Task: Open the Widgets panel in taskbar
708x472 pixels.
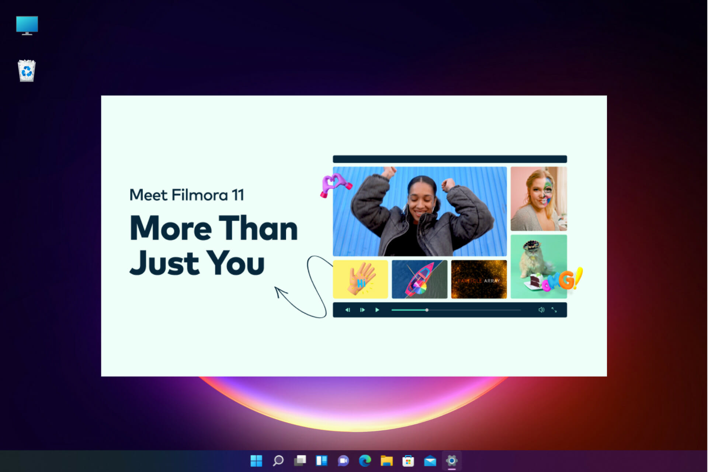Action: (x=322, y=461)
